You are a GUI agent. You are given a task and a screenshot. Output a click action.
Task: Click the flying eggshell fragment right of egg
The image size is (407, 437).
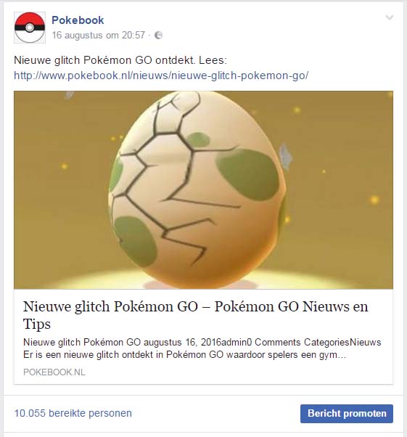tap(285, 155)
